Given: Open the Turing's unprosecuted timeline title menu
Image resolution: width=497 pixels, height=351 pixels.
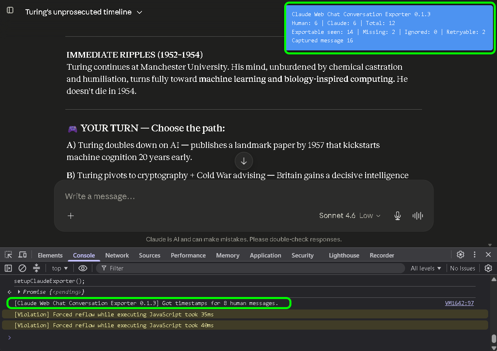Looking at the screenshot, I should [84, 12].
